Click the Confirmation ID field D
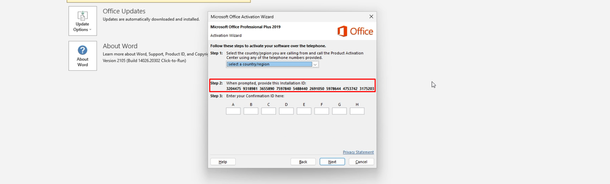The image size is (610, 184). [286, 111]
